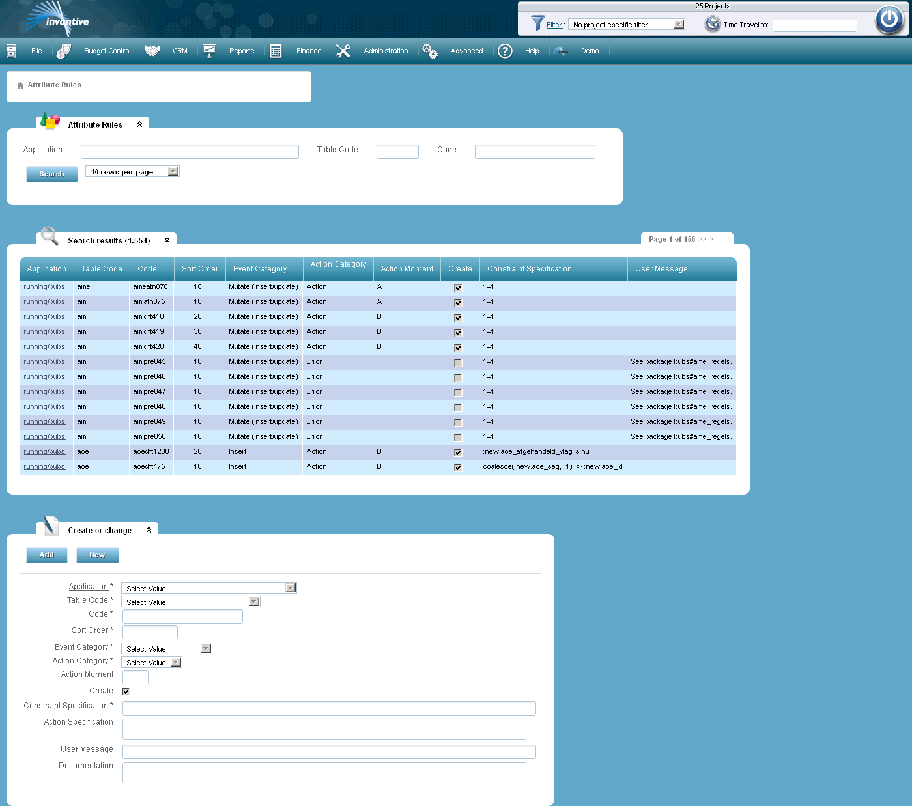Open the Advanced menu
This screenshot has width=912, height=806.
point(466,51)
